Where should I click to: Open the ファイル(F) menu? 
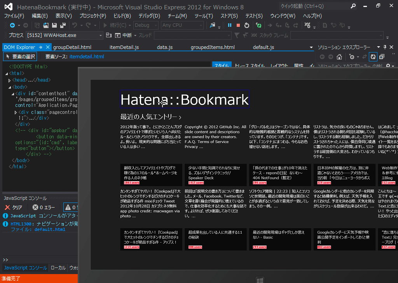14,16
